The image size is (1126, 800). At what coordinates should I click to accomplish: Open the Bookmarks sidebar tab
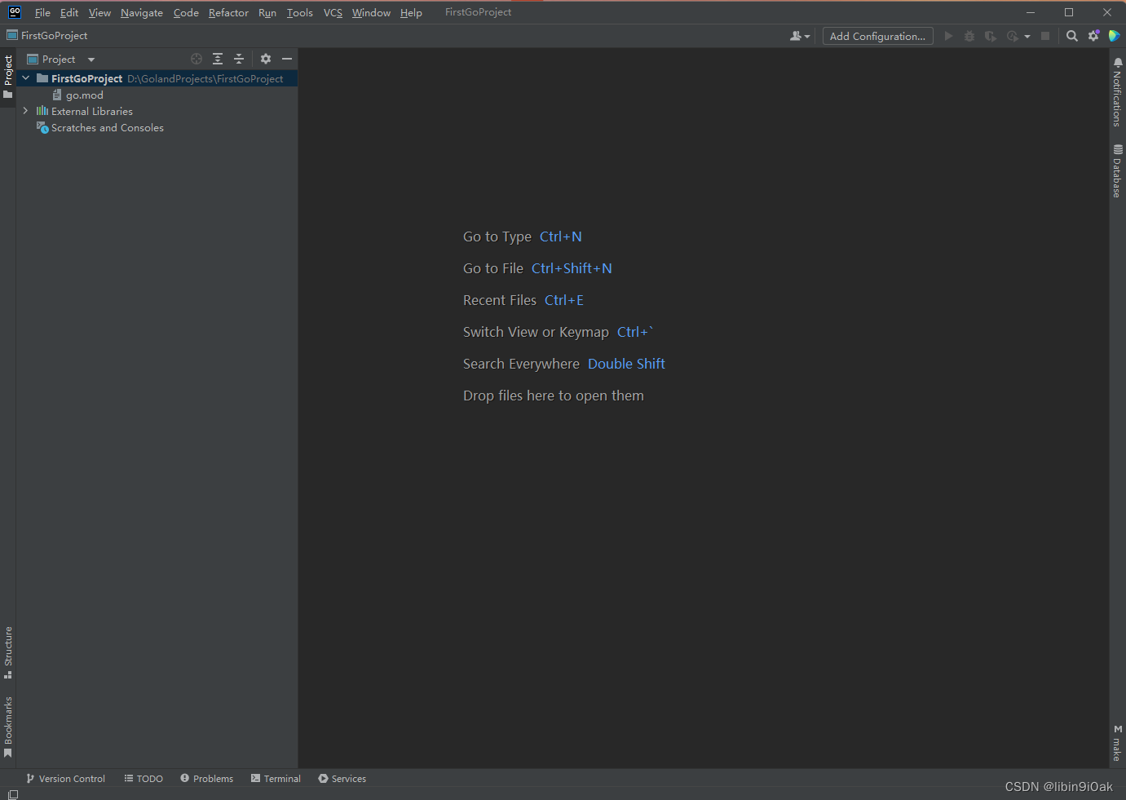pyautogui.click(x=8, y=727)
